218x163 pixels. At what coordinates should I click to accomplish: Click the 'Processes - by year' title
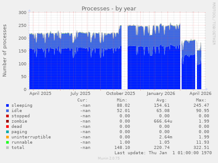point(109,9)
